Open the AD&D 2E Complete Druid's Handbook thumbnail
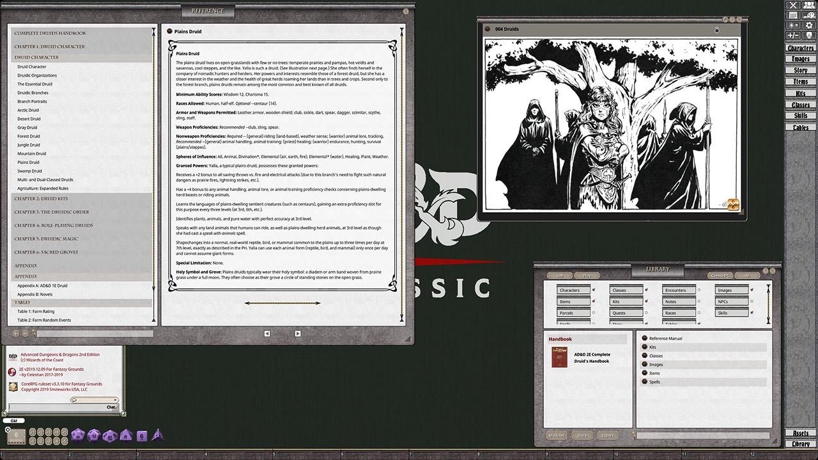The height and width of the screenshot is (460, 818). click(560, 357)
